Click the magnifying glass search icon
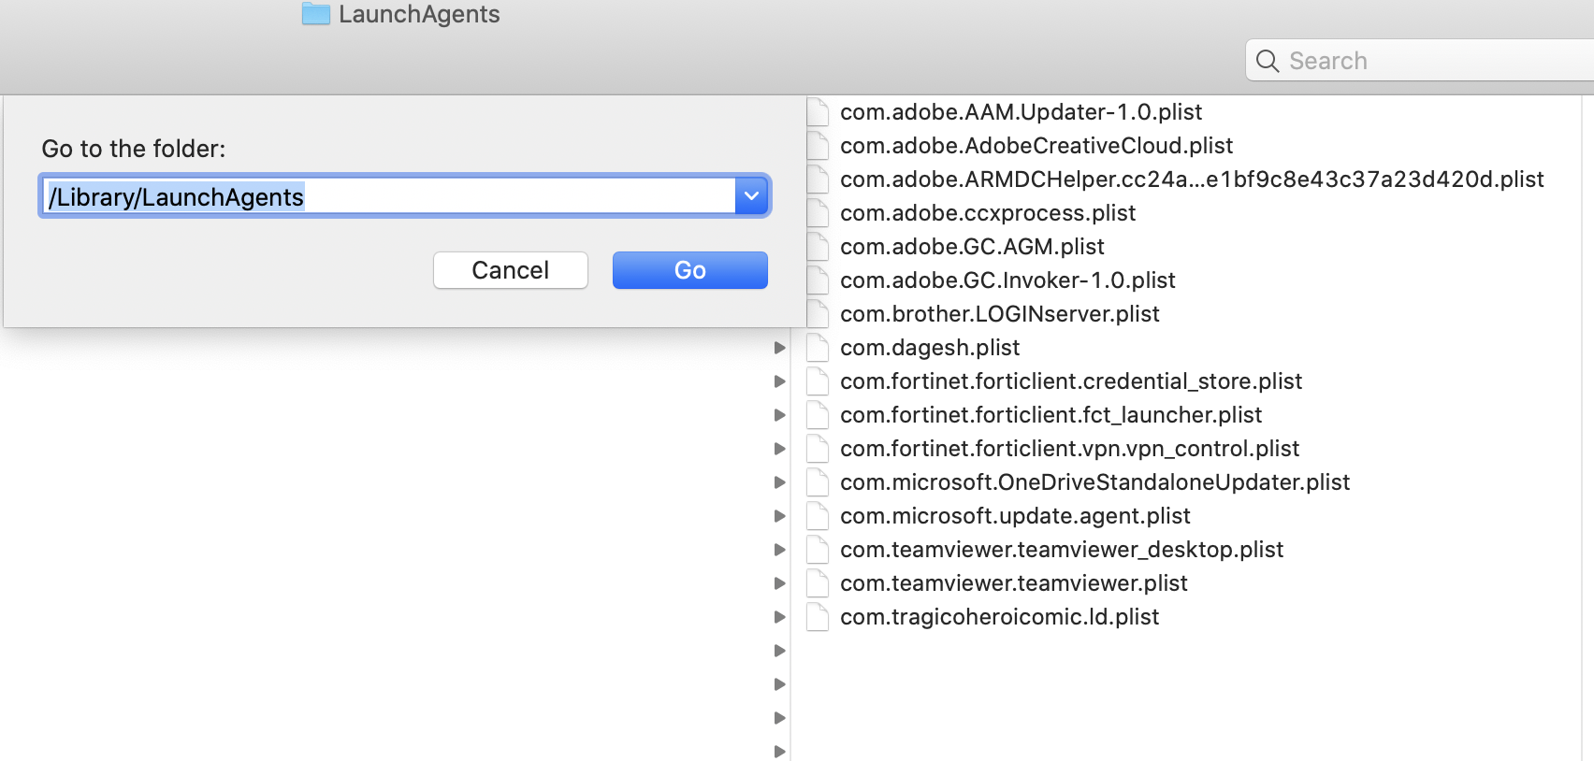This screenshot has width=1594, height=761. pos(1268,61)
